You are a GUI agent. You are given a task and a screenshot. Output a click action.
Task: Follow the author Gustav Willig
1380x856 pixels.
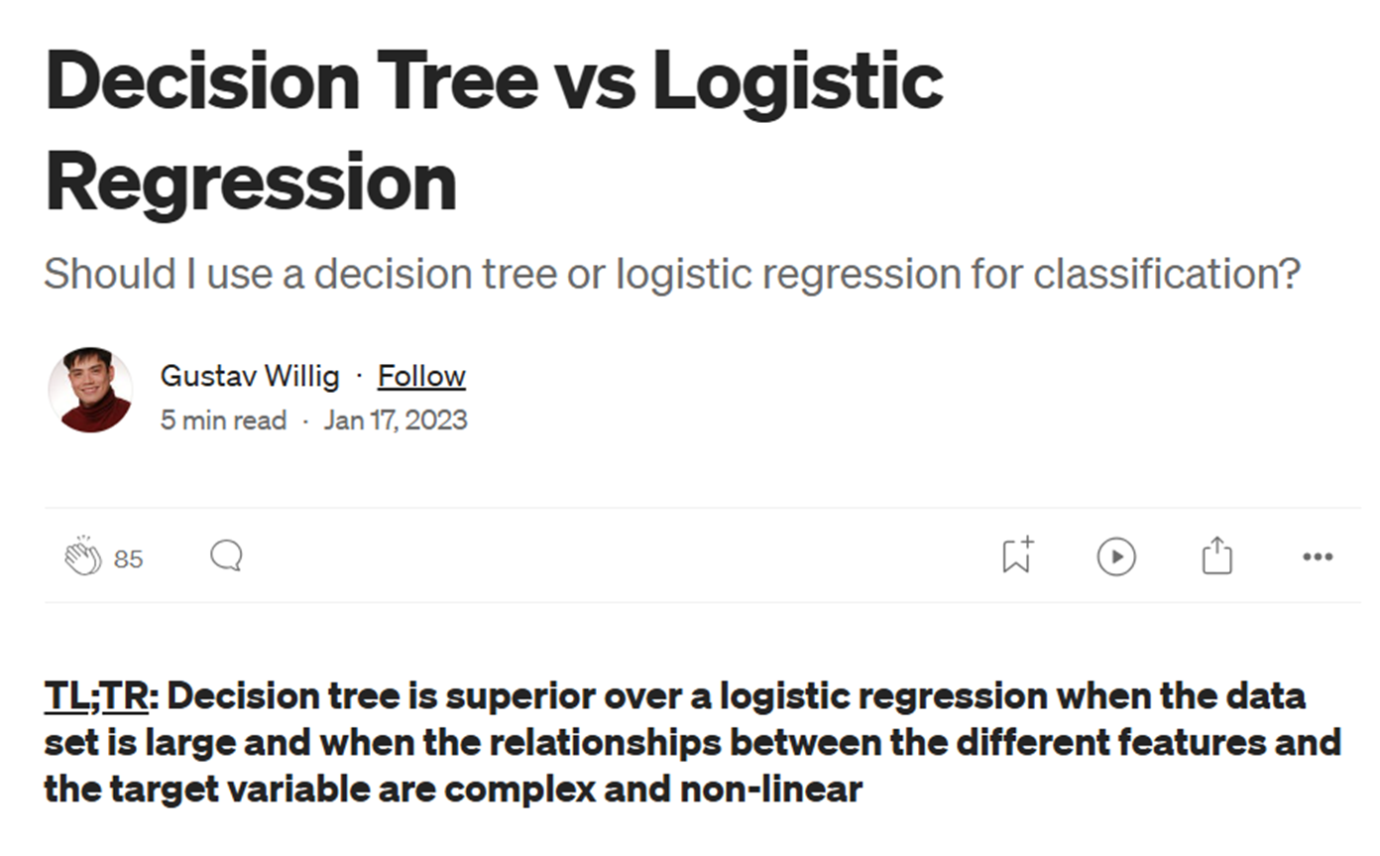tap(421, 376)
